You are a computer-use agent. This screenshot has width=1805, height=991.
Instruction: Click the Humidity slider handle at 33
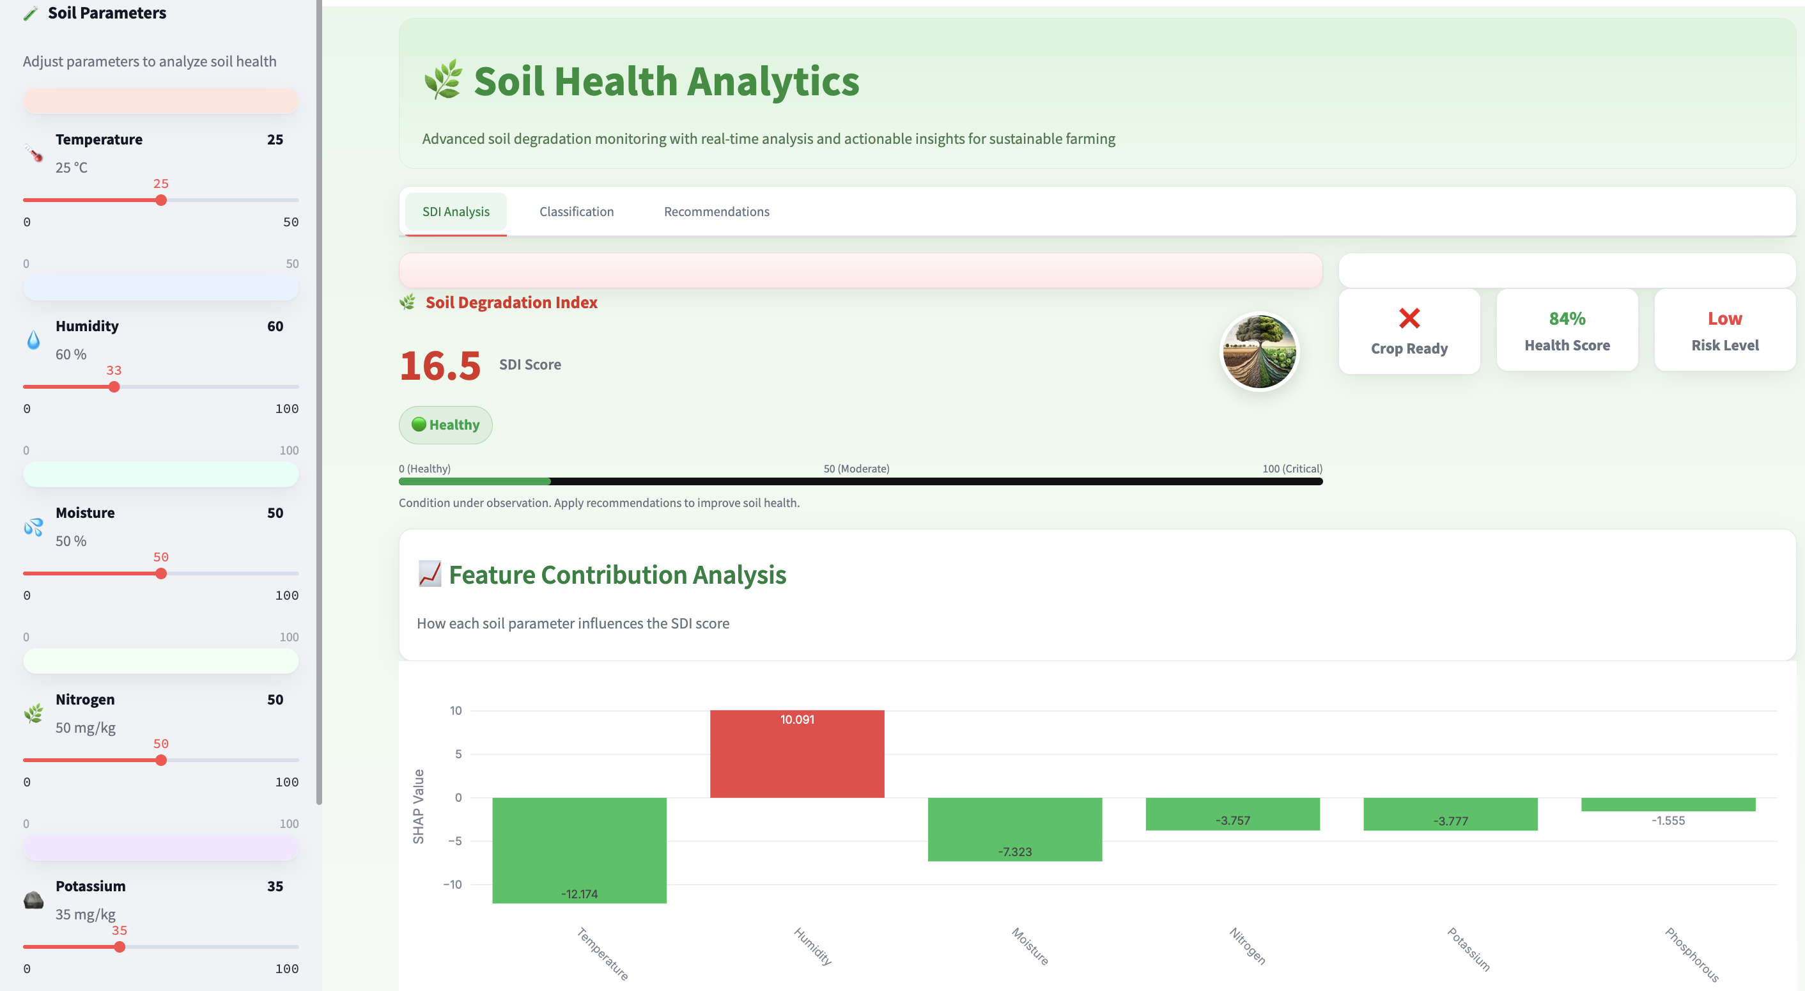coord(114,387)
